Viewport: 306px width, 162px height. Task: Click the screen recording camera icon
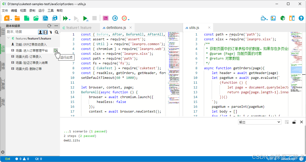[x=263, y=18]
